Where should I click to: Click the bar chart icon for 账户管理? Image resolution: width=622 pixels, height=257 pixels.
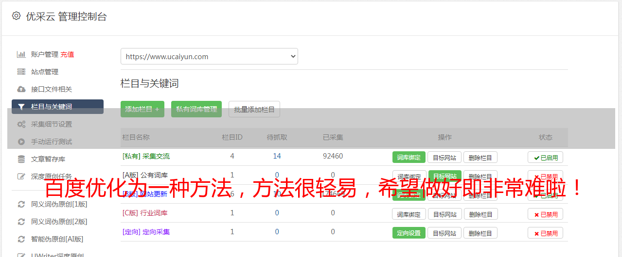pyautogui.click(x=21, y=54)
